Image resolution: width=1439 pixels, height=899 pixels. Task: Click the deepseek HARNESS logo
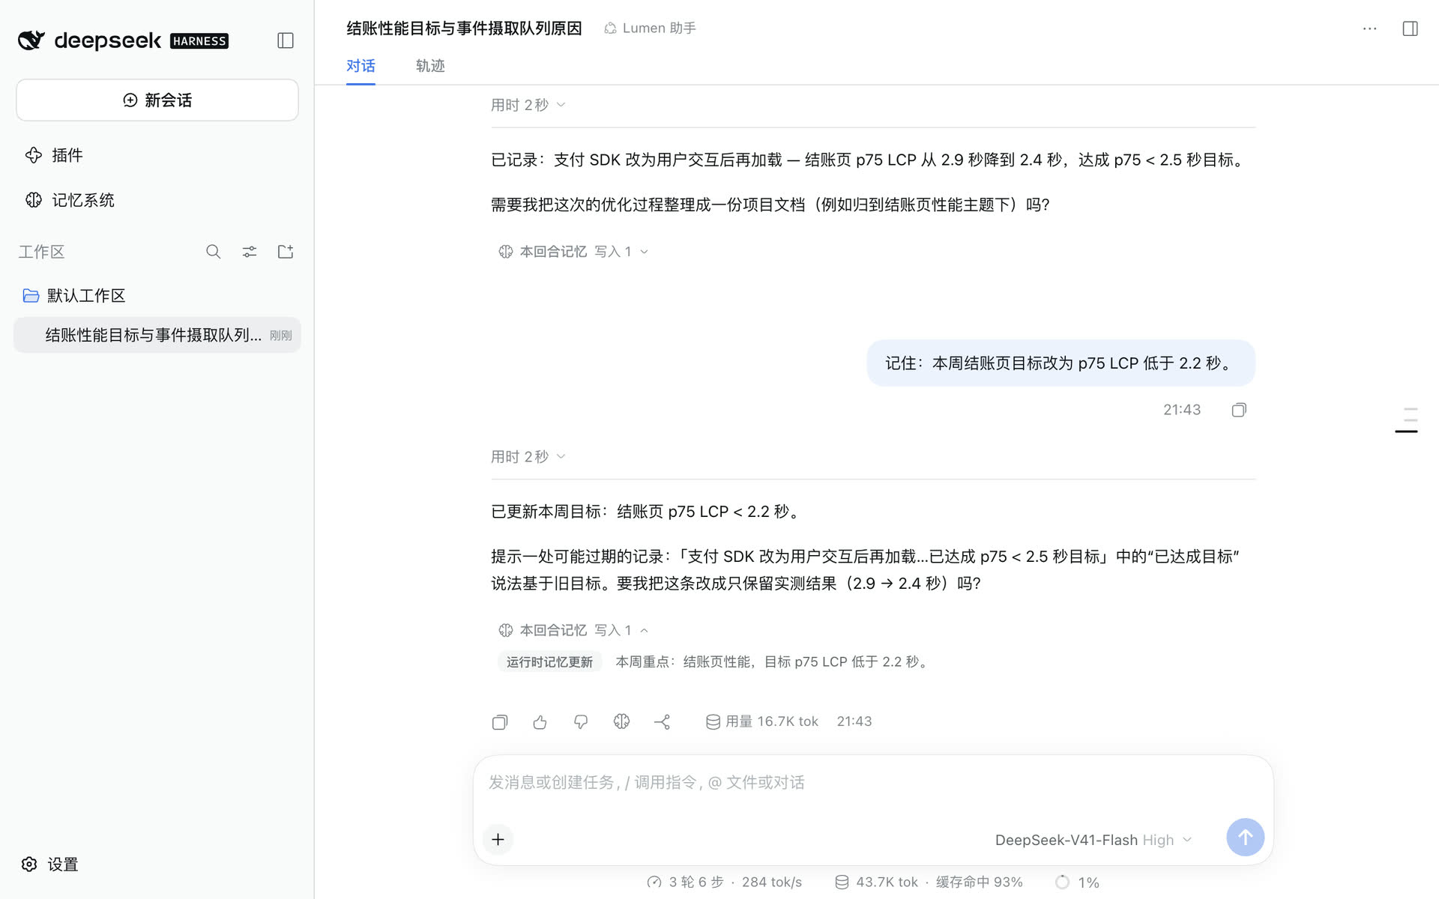pyautogui.click(x=123, y=40)
